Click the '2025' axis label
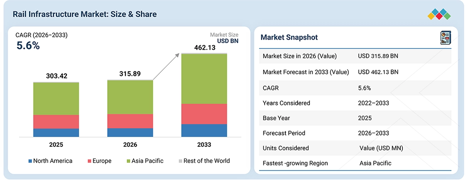Image resolution: width=465 pixels, height=181 pixels. click(56, 145)
